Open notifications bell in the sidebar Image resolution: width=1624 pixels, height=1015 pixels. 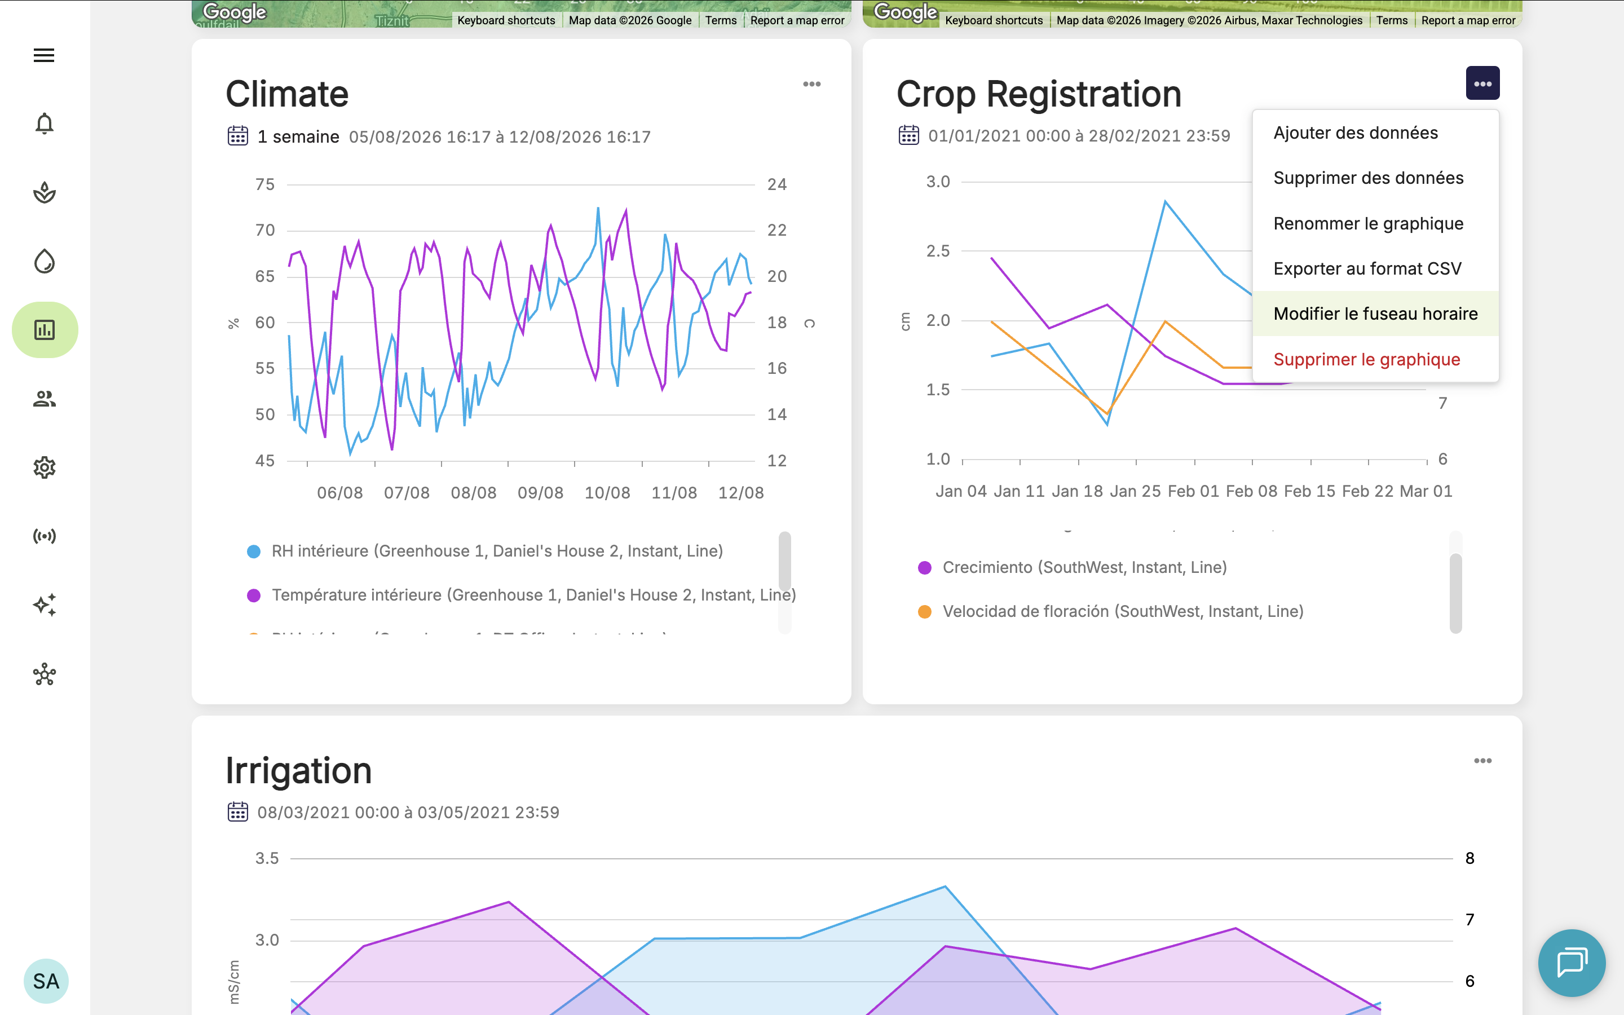(x=45, y=123)
